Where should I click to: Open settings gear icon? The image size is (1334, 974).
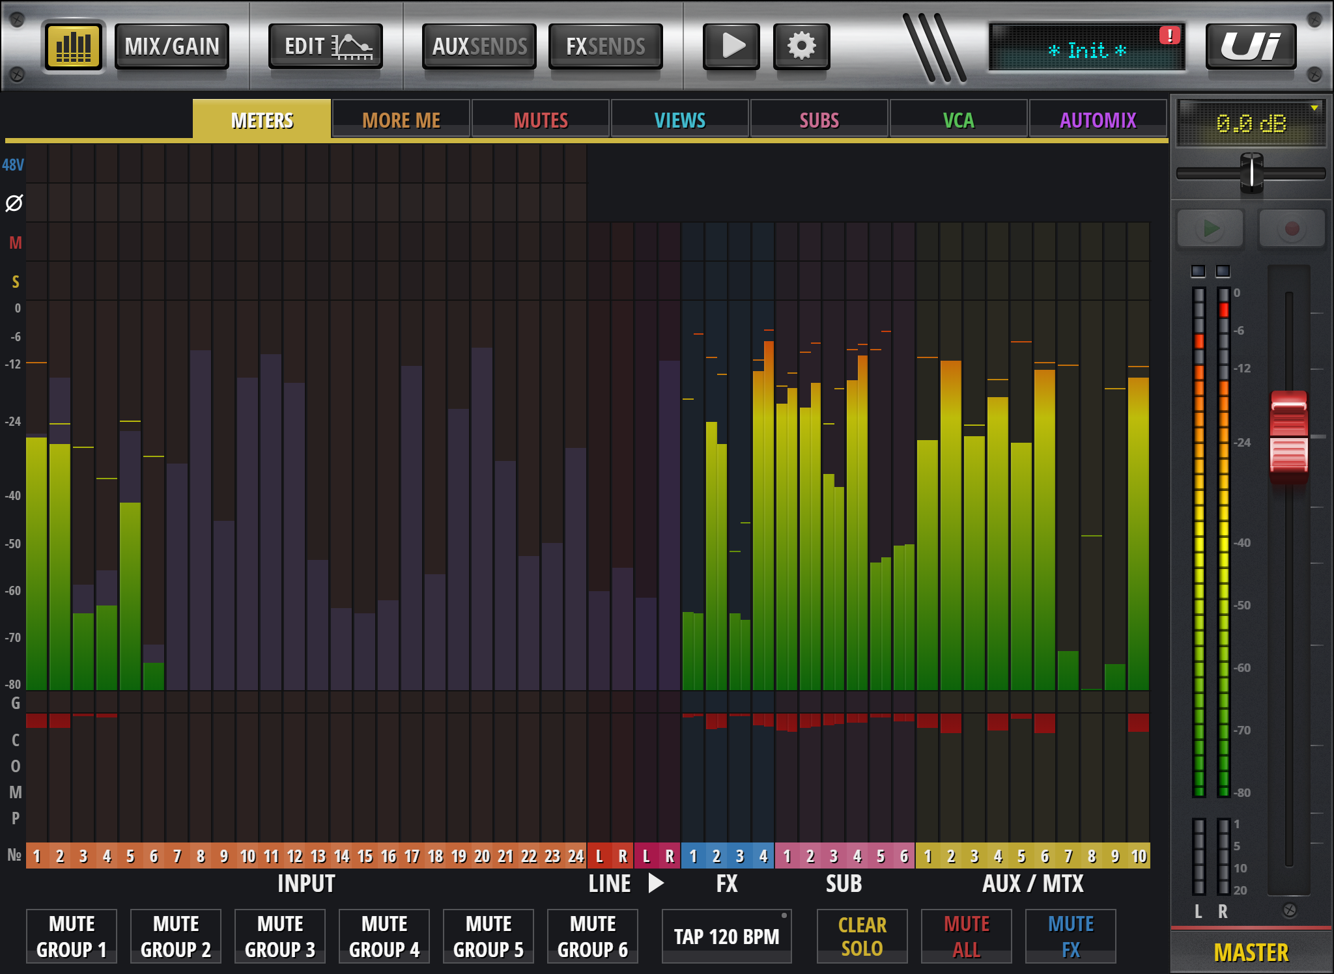coord(801,46)
